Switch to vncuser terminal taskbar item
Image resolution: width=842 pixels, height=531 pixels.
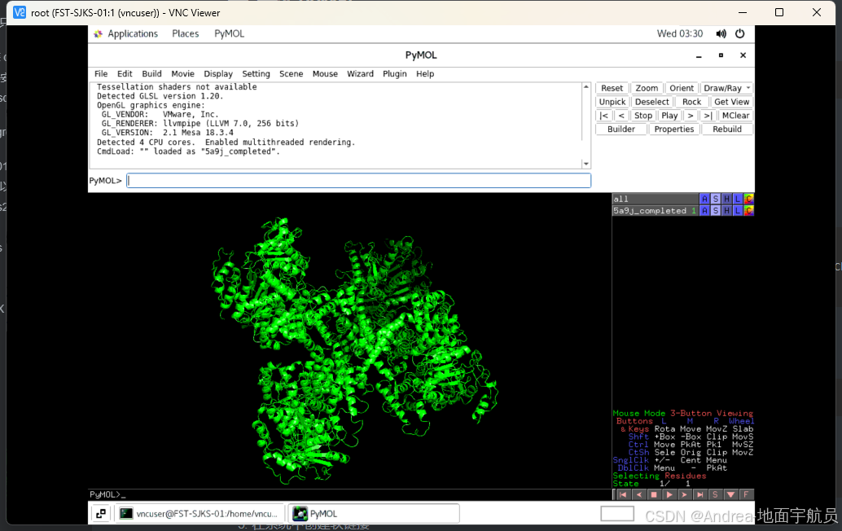[x=200, y=514]
